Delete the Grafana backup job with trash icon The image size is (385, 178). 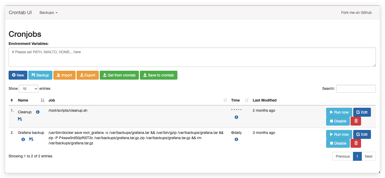tap(356, 143)
